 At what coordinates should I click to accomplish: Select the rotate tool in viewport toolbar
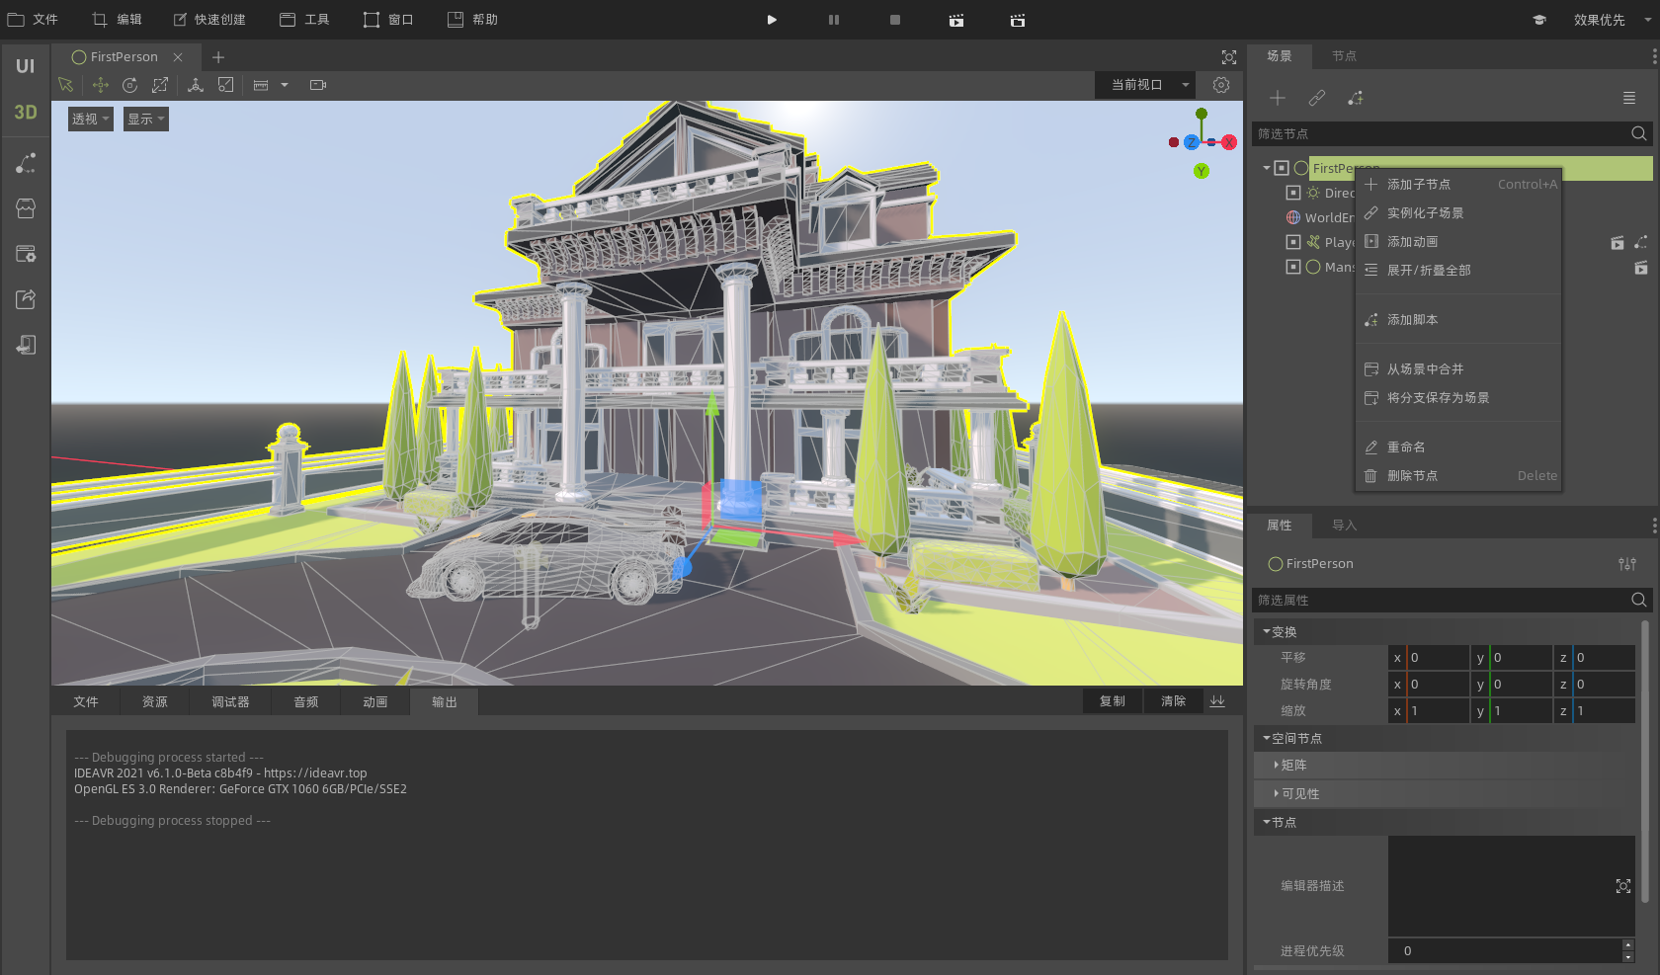pos(129,85)
